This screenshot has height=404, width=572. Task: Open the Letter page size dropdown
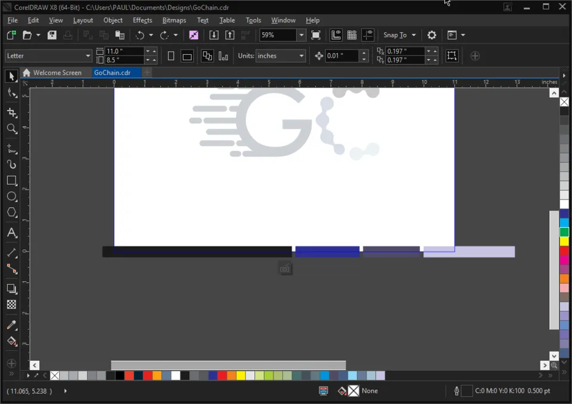[x=88, y=56]
